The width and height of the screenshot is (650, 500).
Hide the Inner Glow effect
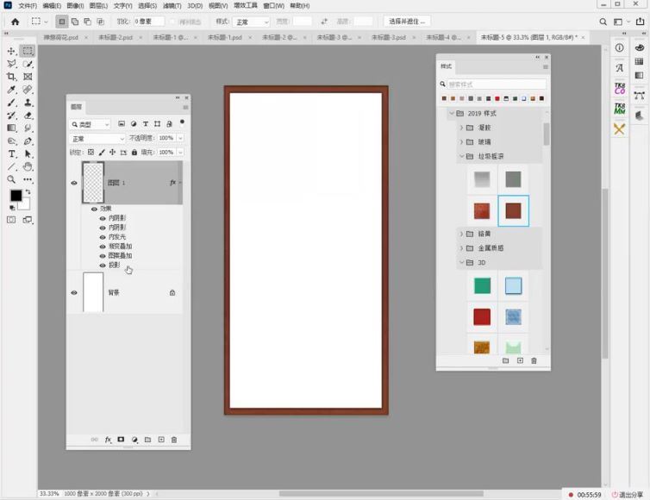(x=103, y=237)
